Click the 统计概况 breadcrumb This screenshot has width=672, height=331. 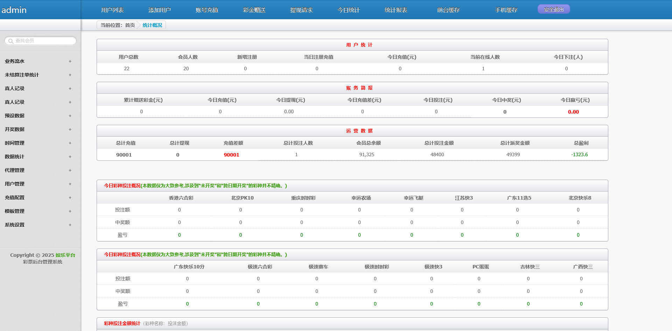click(x=152, y=25)
